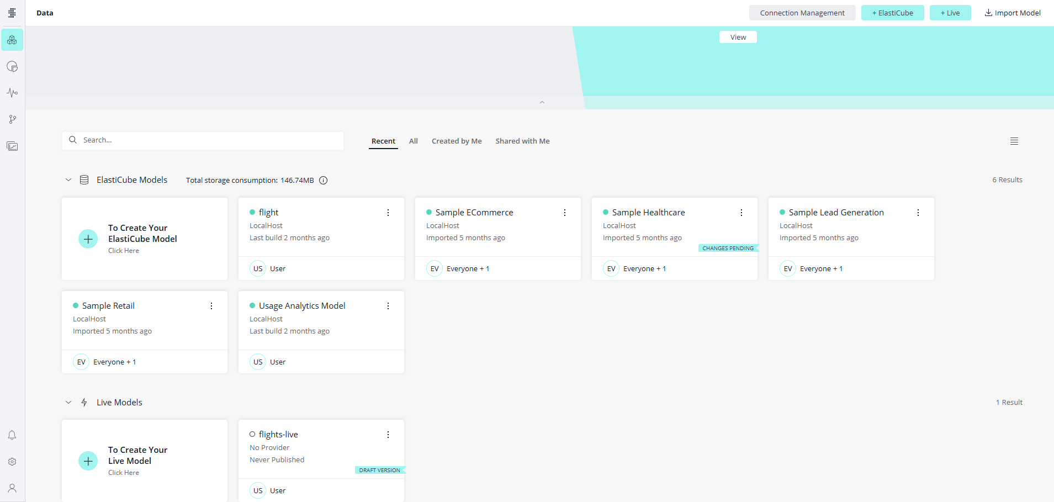Image resolution: width=1054 pixels, height=502 pixels.
Task: Switch to list view layout icon
Action: coord(1014,141)
